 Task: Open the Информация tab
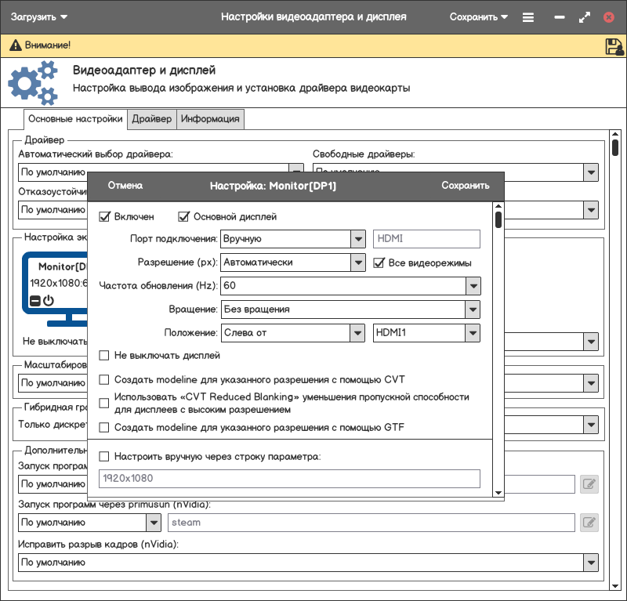click(x=209, y=119)
